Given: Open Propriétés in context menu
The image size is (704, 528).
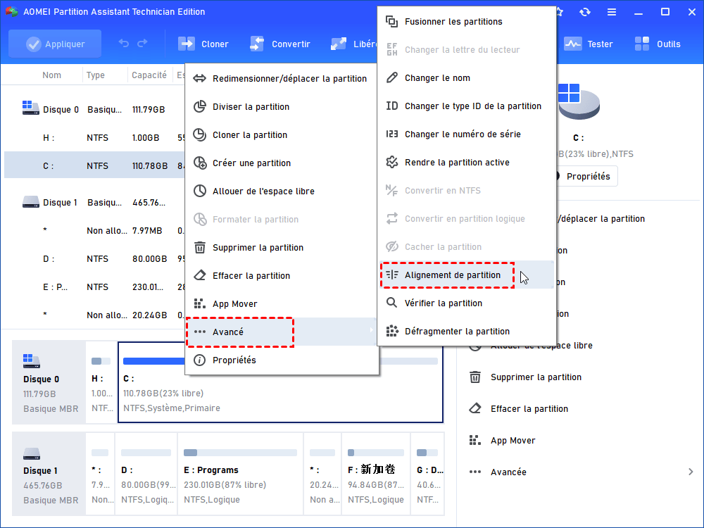Looking at the screenshot, I should [282, 360].
